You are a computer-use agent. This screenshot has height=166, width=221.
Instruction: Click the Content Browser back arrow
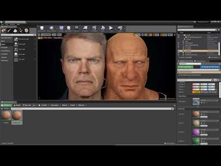34,105
